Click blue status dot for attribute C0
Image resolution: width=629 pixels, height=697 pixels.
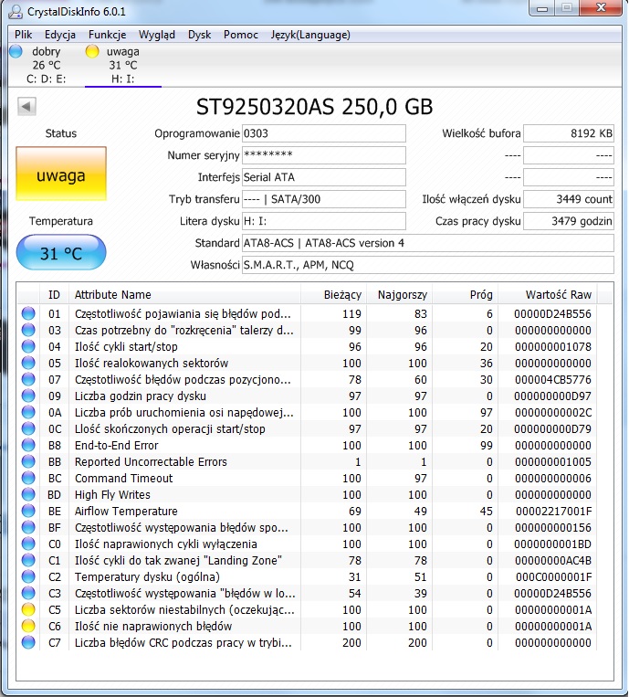pyautogui.click(x=28, y=544)
